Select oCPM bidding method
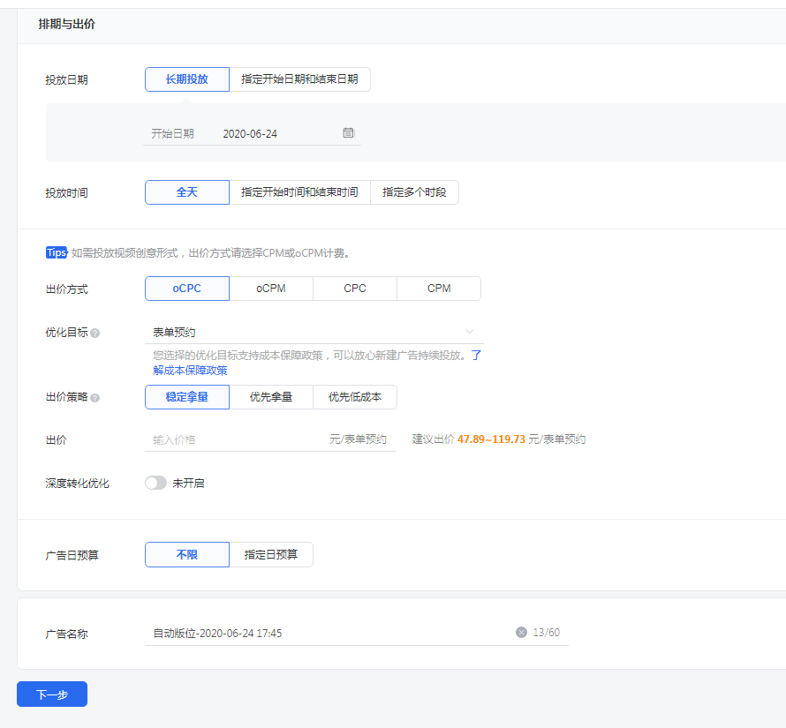 coord(271,289)
